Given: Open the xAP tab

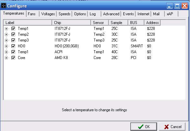Looking at the screenshot, I should [x=172, y=14].
